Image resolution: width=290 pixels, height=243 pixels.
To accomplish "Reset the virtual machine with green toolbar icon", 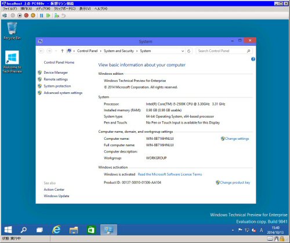I will click(x=48, y=16).
